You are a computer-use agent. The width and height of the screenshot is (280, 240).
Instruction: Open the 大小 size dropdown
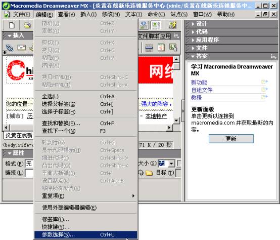click(x=171, y=164)
